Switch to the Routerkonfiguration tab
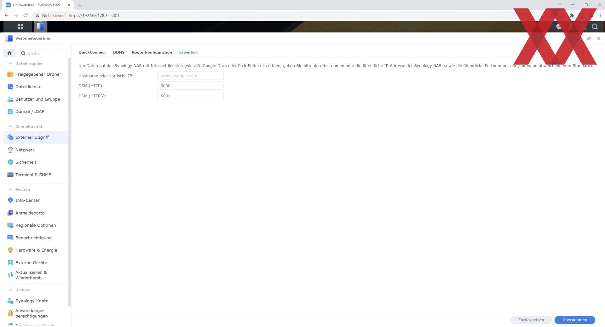The width and height of the screenshot is (605, 327). [x=152, y=52]
